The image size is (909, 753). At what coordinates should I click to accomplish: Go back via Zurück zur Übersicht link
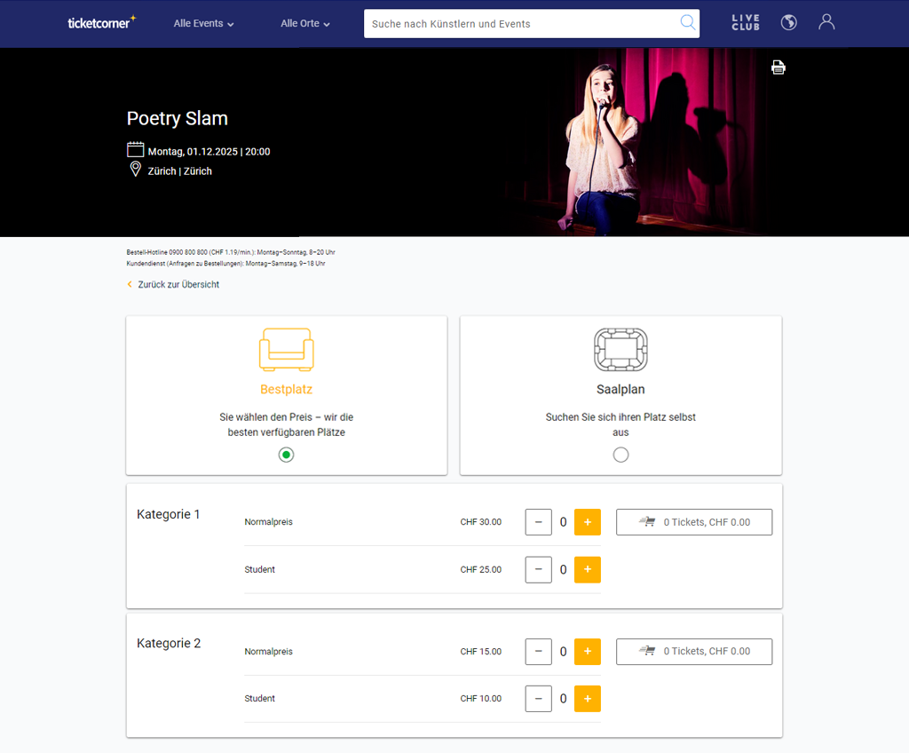173,284
